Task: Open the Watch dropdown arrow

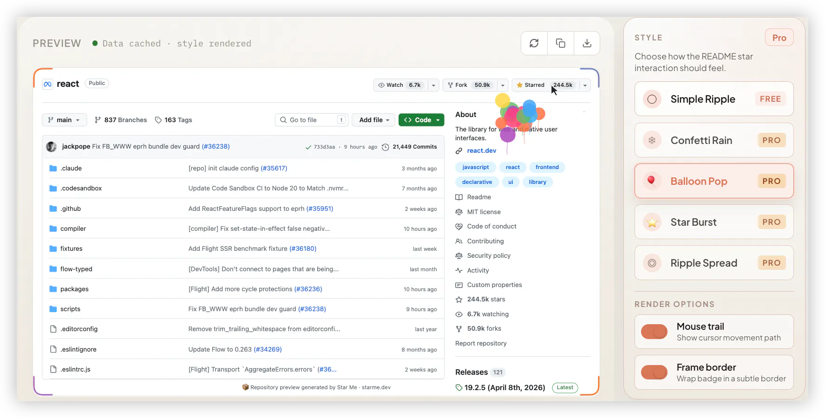Action: click(x=433, y=85)
